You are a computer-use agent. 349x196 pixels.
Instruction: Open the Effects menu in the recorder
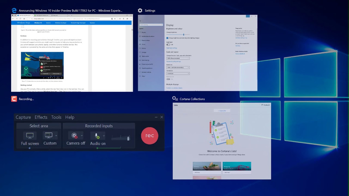click(x=41, y=117)
